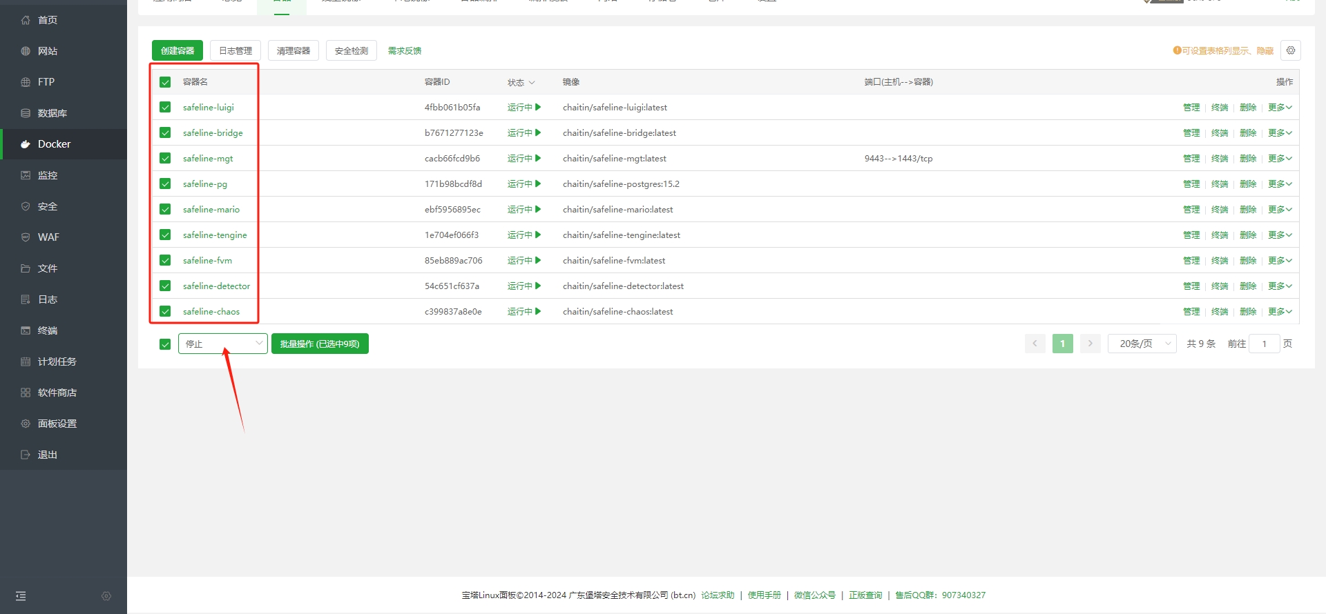Toggle the bottom batch select-all checkbox
This screenshot has width=1326, height=614.
pyautogui.click(x=165, y=344)
